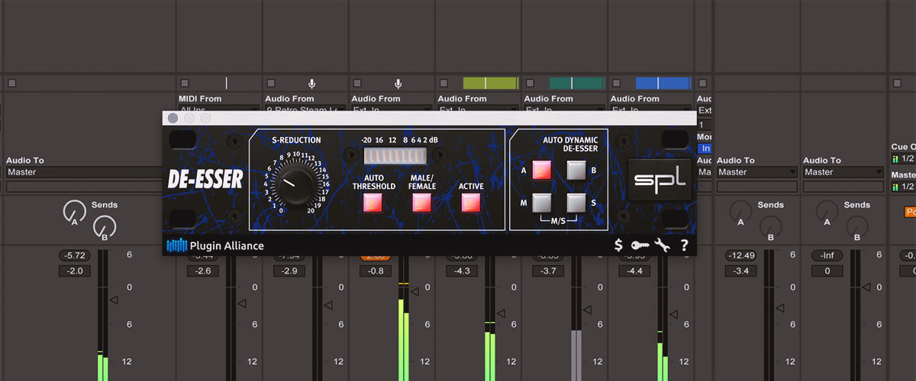Screen dimensions: 916x381
Task: Toggle the Male/Female button
Action: pos(422,203)
